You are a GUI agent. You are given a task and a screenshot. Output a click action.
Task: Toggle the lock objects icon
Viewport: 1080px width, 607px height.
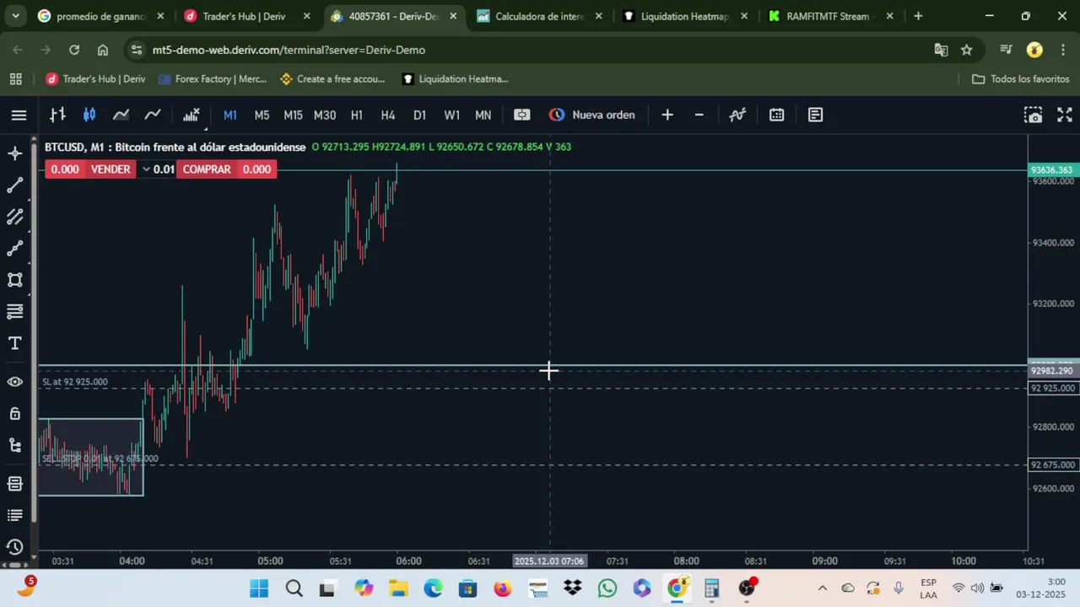(15, 413)
